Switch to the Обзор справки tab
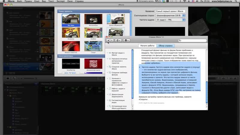 click(x=166, y=46)
